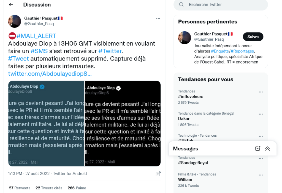Open the left dark-blue tweet screenshot image
Image resolution: width=282 pixels, height=193 pixels.
coord(46,123)
